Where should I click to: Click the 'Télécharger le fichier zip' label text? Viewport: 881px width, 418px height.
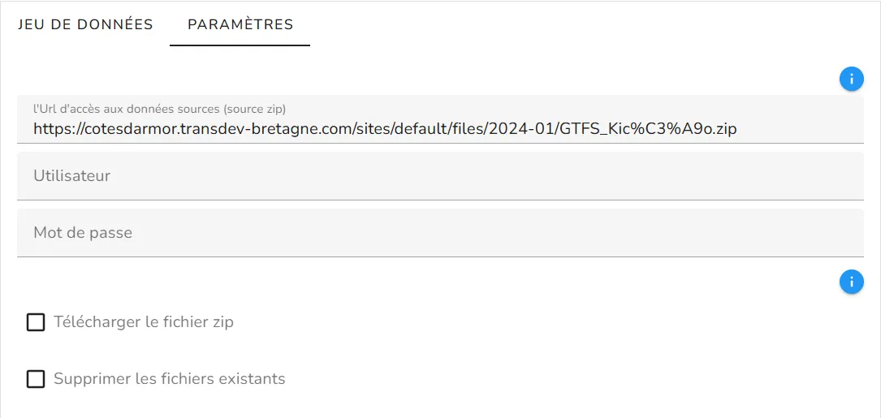143,322
